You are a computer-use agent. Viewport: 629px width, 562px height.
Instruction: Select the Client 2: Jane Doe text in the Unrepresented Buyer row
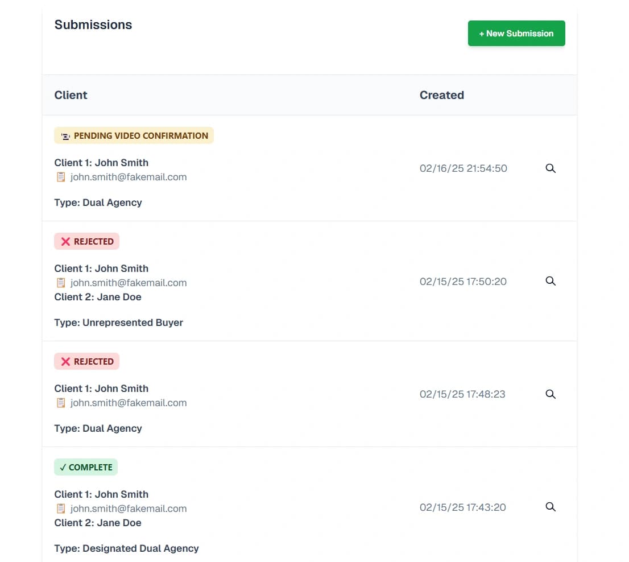pyautogui.click(x=98, y=297)
